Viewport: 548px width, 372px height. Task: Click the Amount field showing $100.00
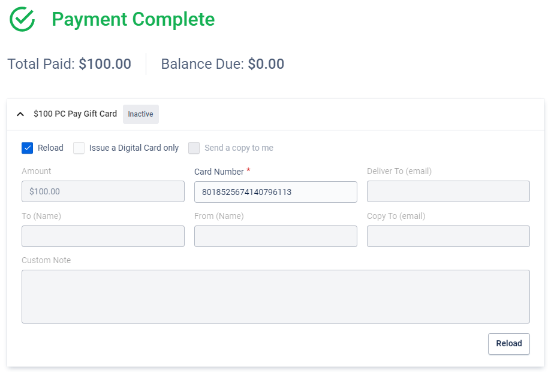(103, 191)
